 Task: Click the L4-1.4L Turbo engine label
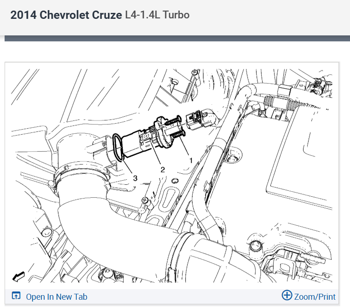click(x=157, y=15)
